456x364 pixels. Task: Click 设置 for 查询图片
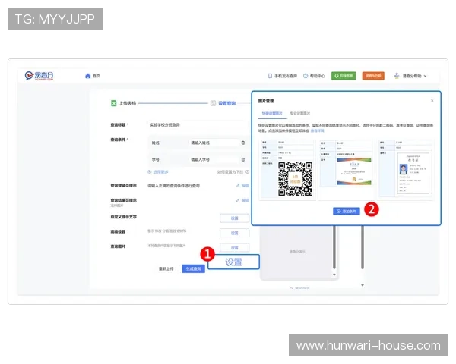[234, 247]
